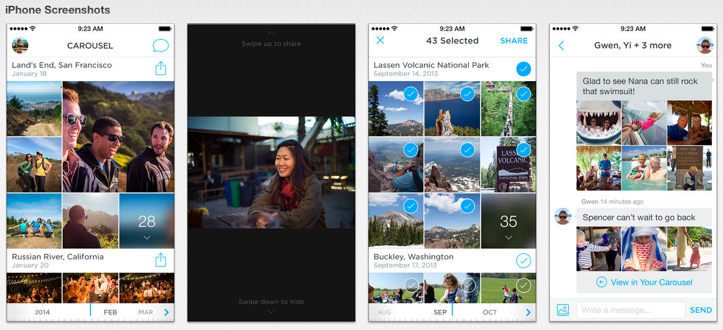Viewport: 723px width, 330px height.
Task: Share the Land's End, San Francisco album
Action: (x=160, y=68)
